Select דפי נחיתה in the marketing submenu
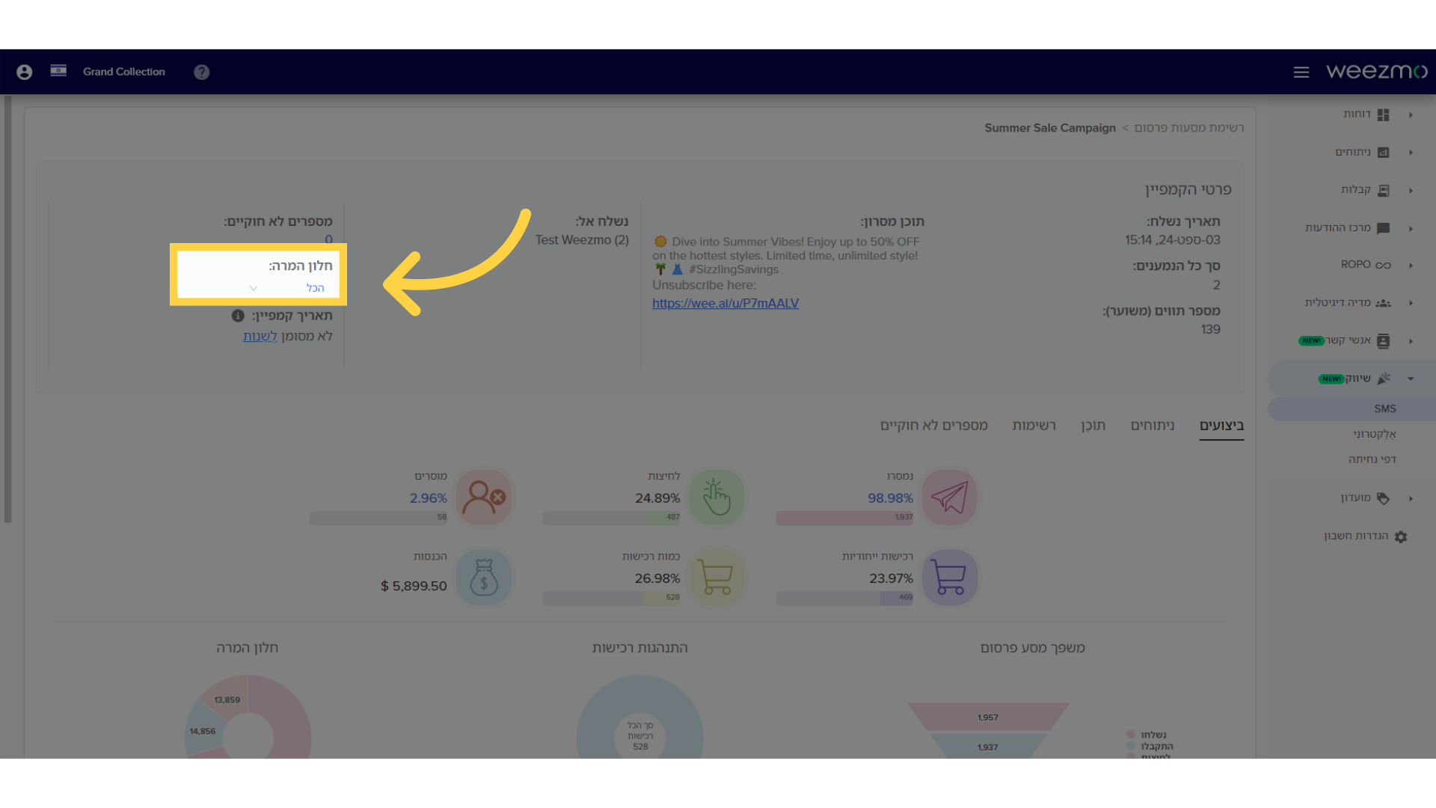 point(1372,459)
